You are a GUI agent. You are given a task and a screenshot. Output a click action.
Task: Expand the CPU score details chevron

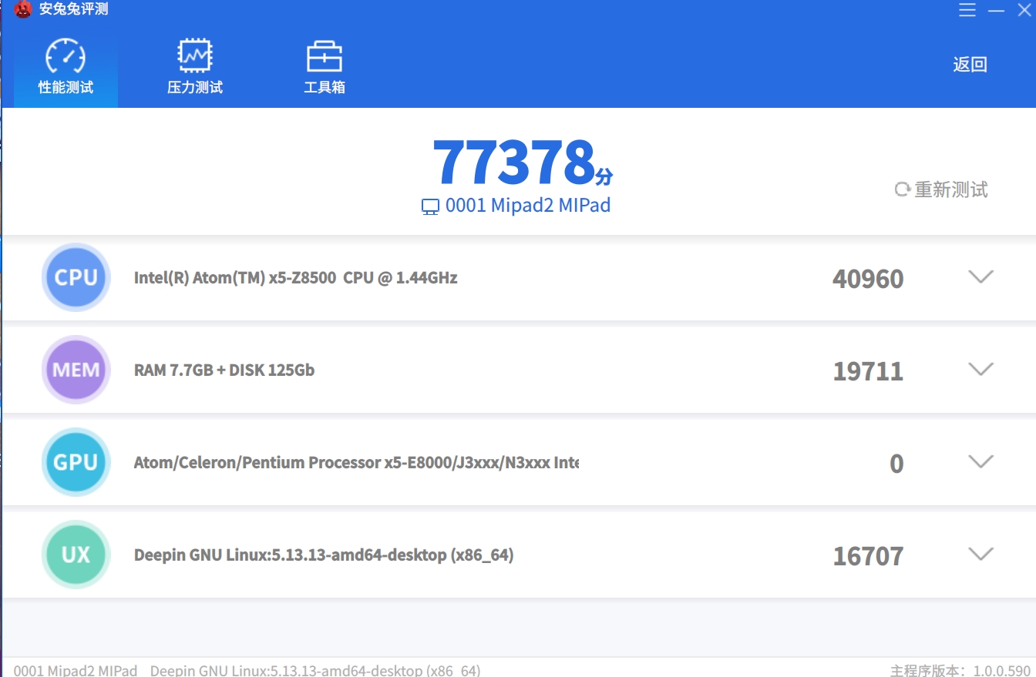980,276
